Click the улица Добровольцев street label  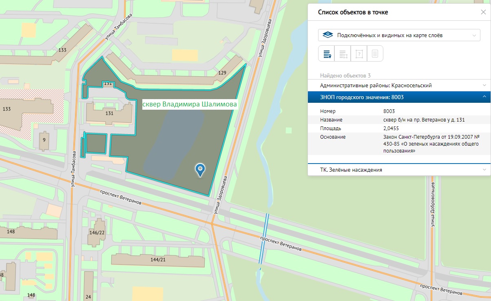click(433, 204)
